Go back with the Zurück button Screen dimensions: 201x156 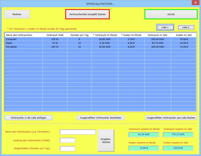point(171,14)
